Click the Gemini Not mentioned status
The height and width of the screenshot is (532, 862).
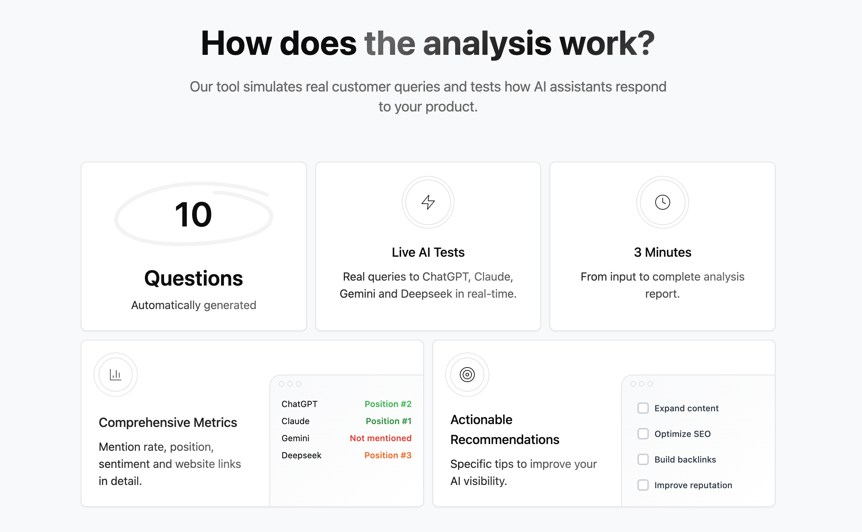(x=380, y=438)
